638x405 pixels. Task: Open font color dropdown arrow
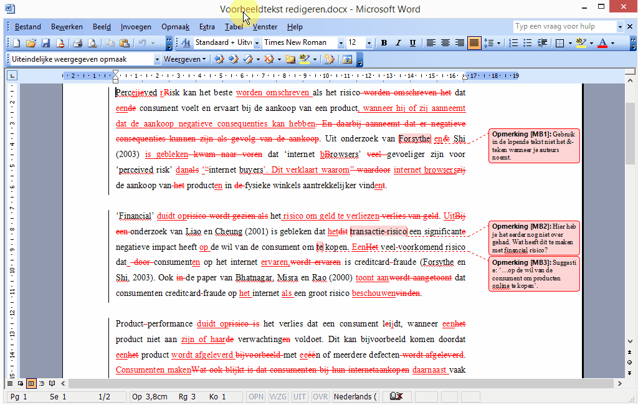click(x=613, y=43)
